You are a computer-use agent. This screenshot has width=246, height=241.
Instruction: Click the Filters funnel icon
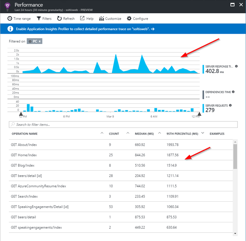pos(39,19)
